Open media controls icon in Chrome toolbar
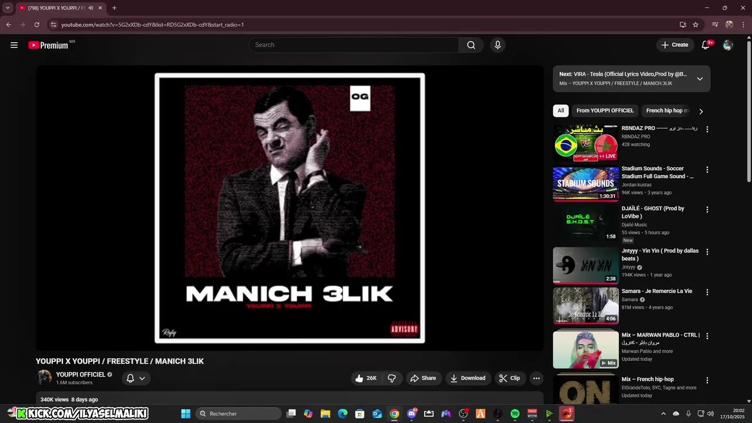This screenshot has height=423, width=752. click(x=715, y=25)
